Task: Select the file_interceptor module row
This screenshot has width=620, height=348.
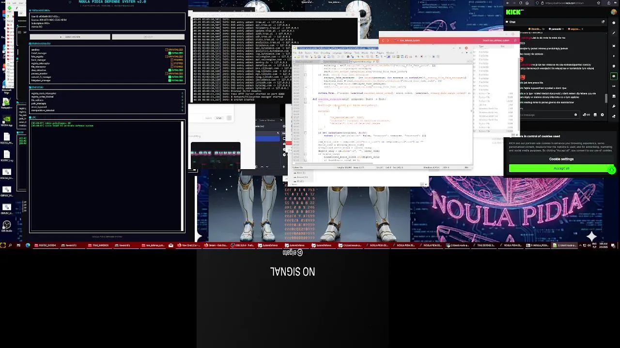Action: coord(107,67)
